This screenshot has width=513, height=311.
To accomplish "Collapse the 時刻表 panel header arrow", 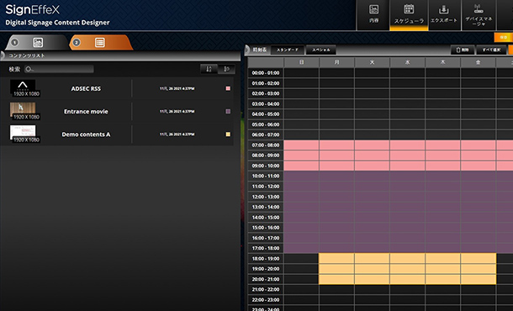I will [x=247, y=50].
